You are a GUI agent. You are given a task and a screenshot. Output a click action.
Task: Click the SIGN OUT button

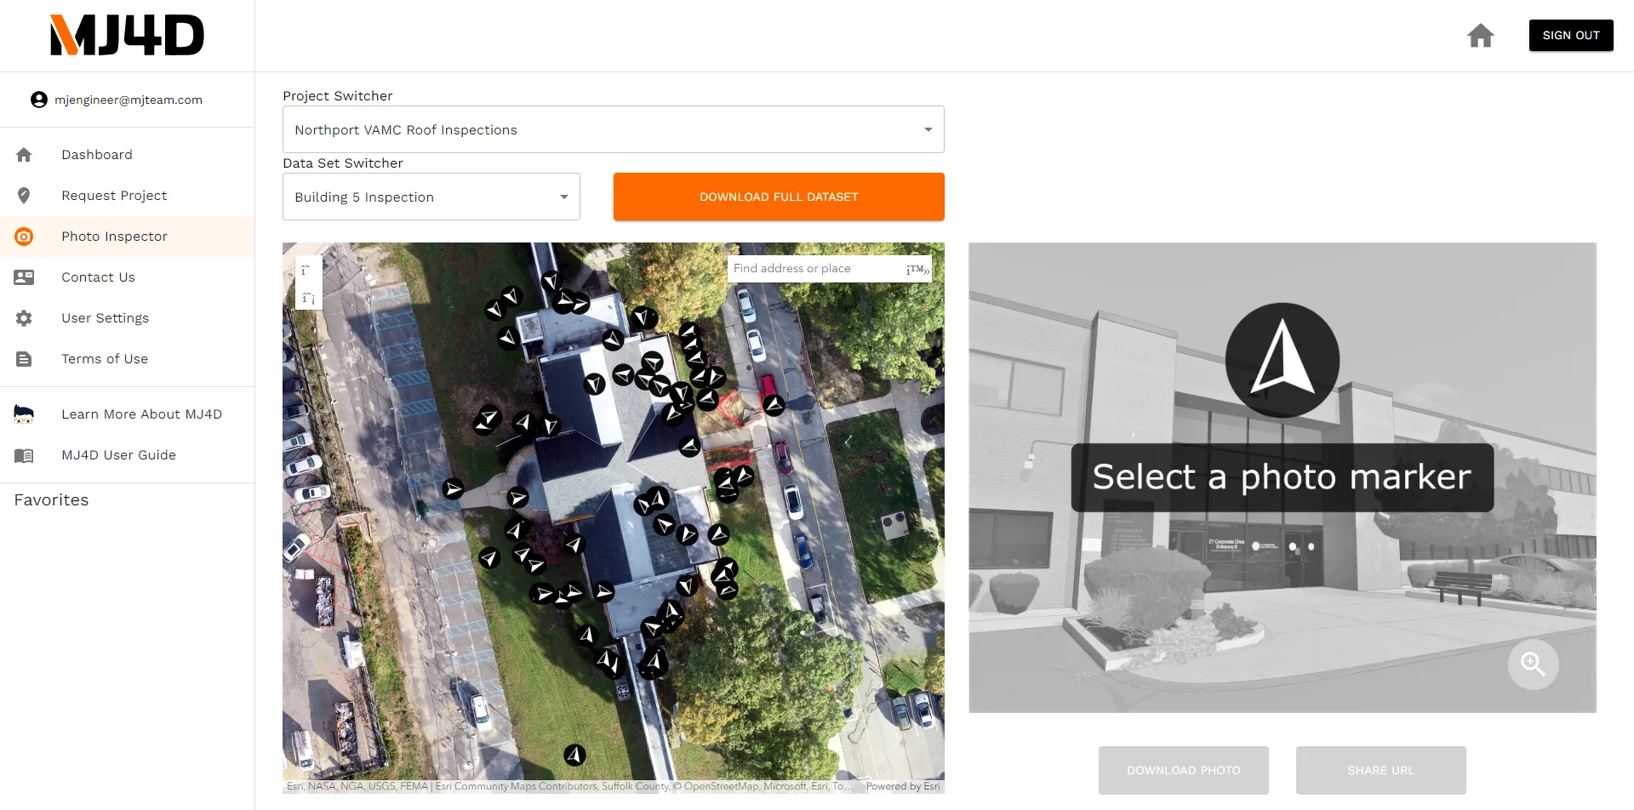point(1571,36)
